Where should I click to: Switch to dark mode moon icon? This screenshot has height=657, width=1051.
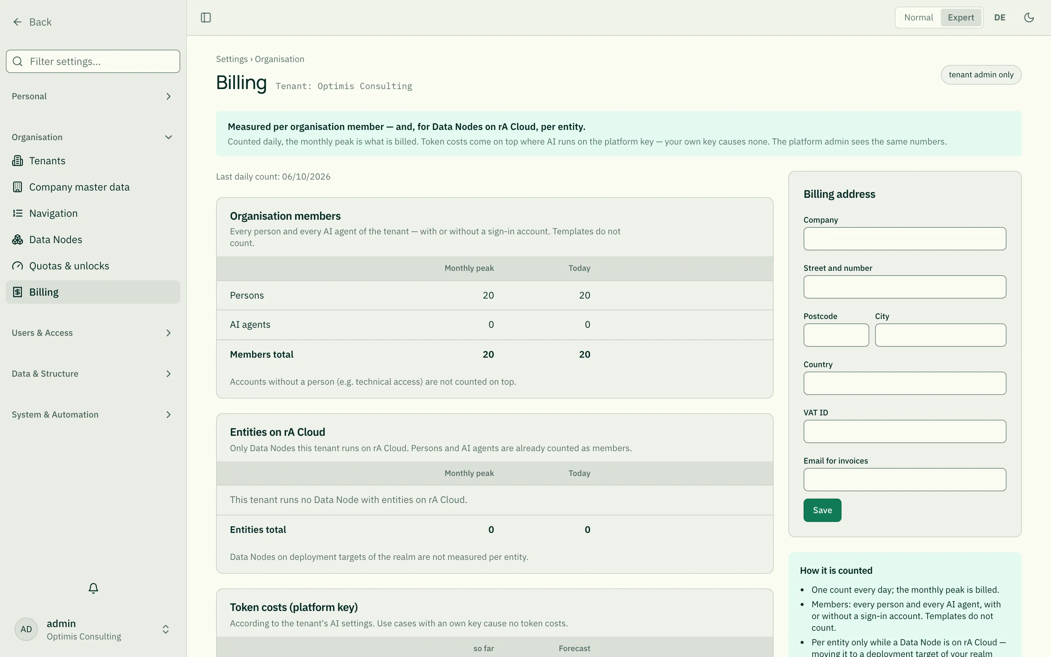click(1029, 18)
